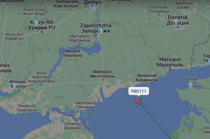Select the Melitopol city marker dot
The width and height of the screenshot is (210, 139).
[103, 80]
